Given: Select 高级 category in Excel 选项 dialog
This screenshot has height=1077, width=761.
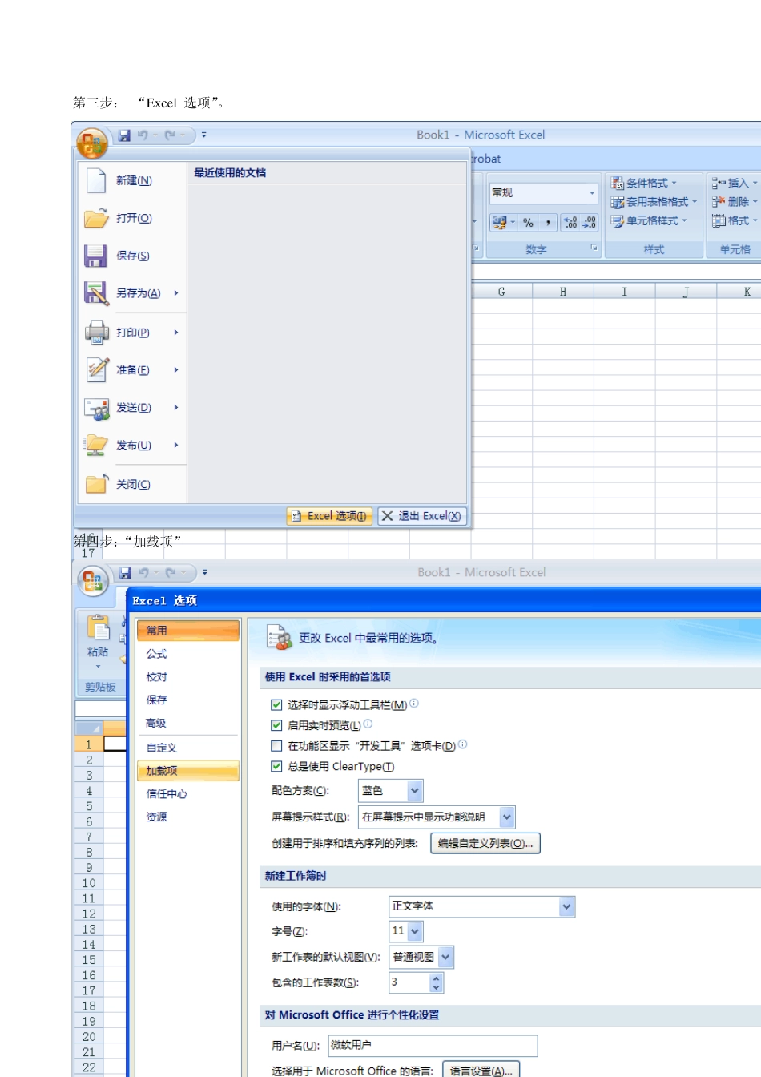Looking at the screenshot, I should (187, 723).
